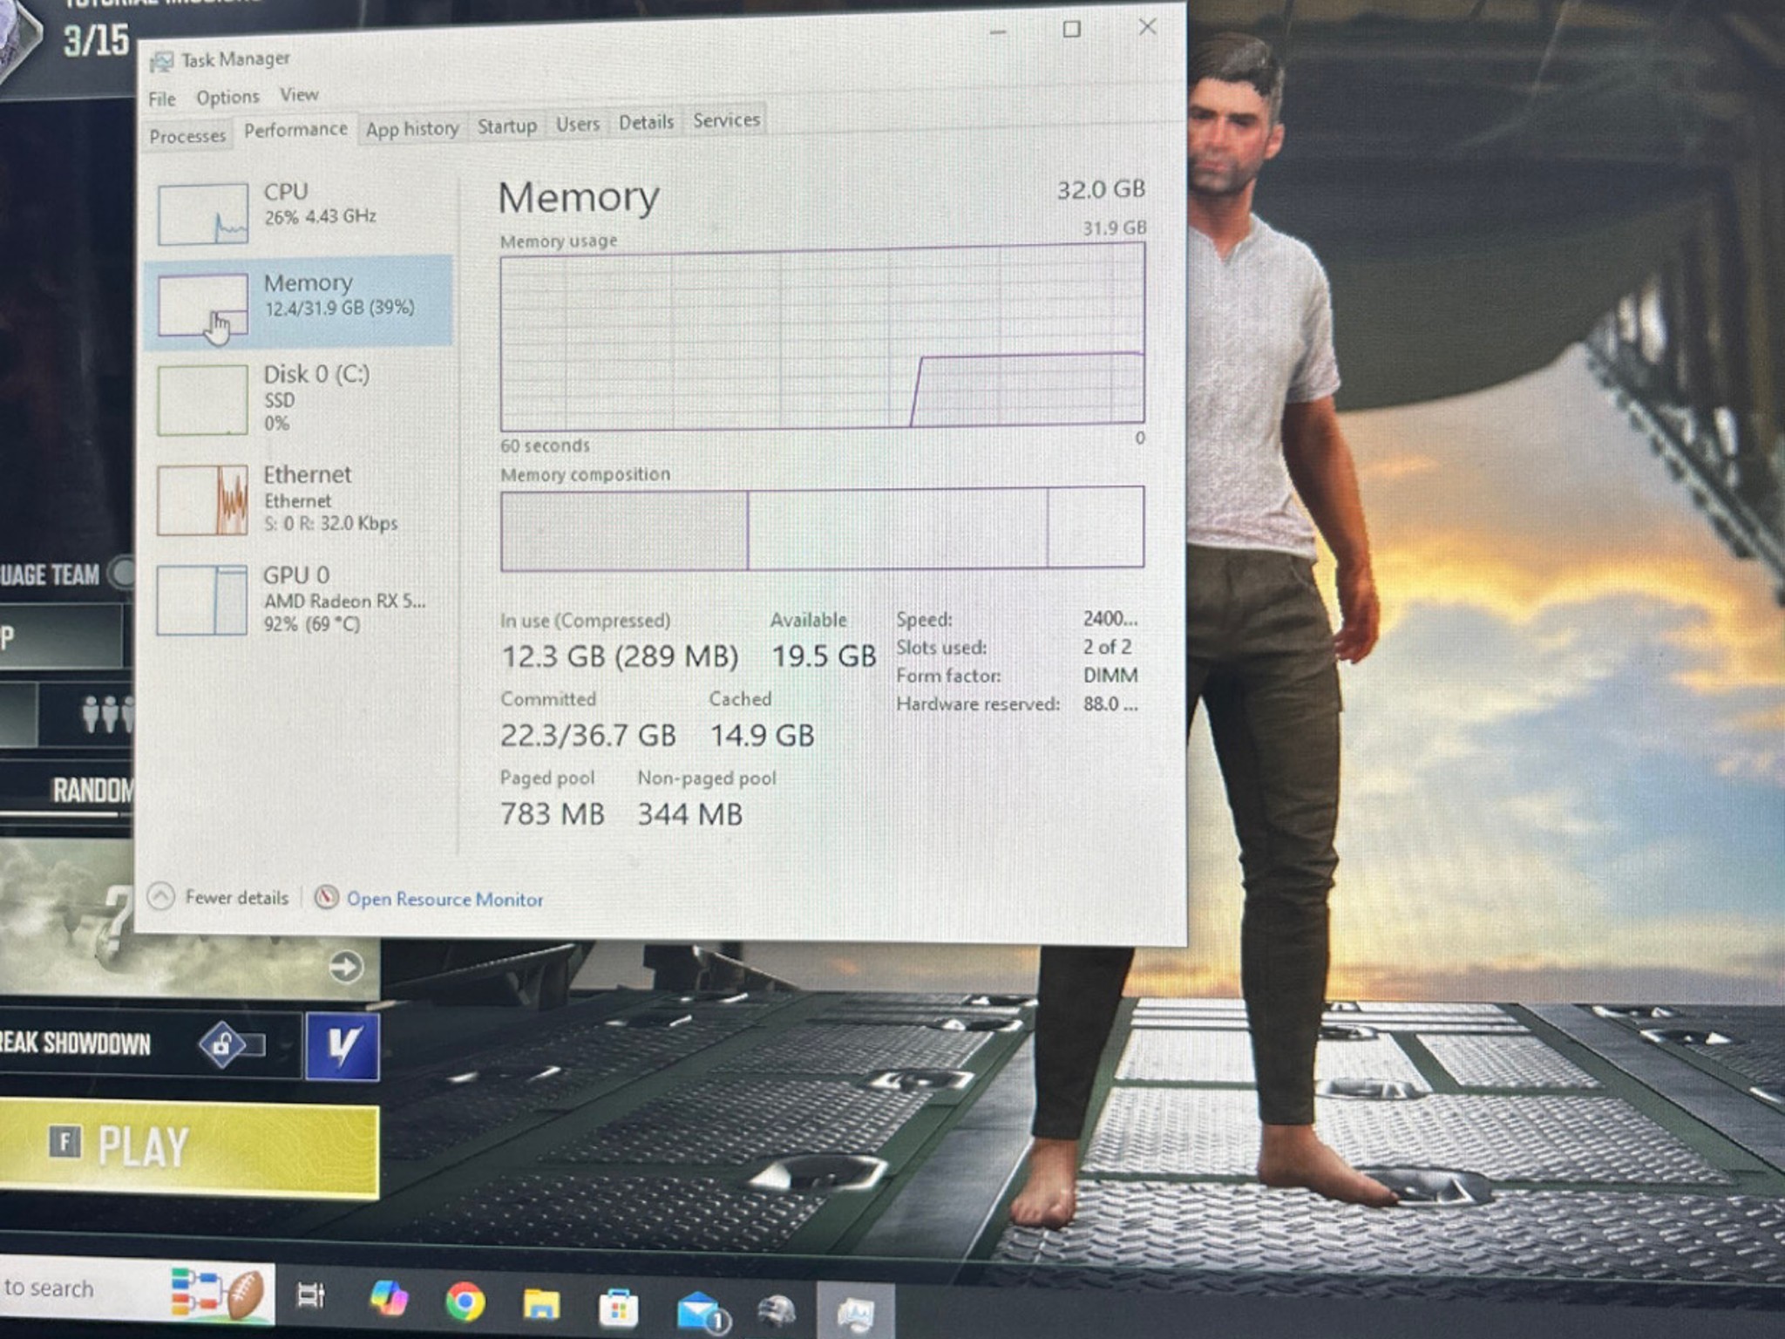Click the Task Manager taskbar icon

(855, 1313)
